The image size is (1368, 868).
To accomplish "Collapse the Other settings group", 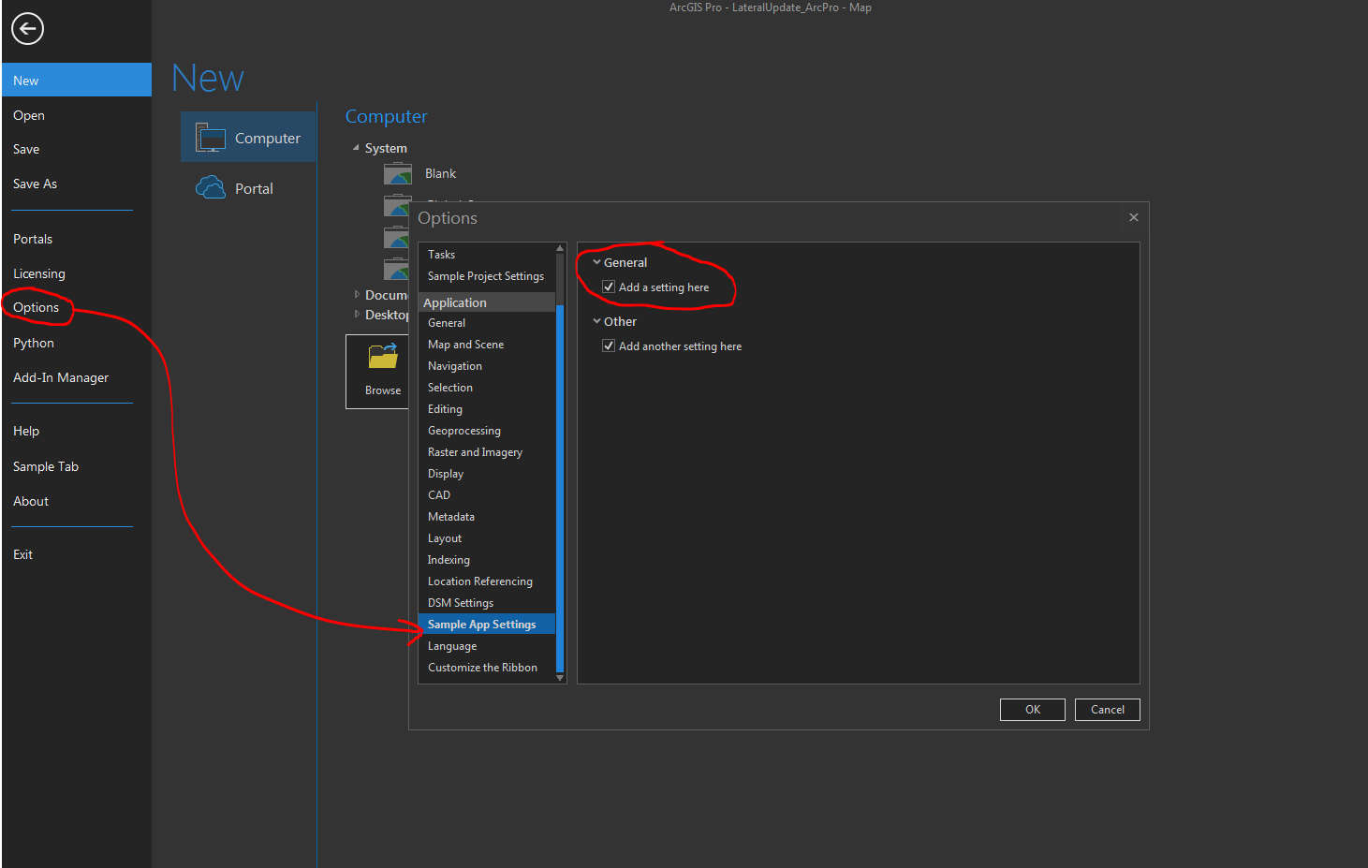I will coord(596,321).
